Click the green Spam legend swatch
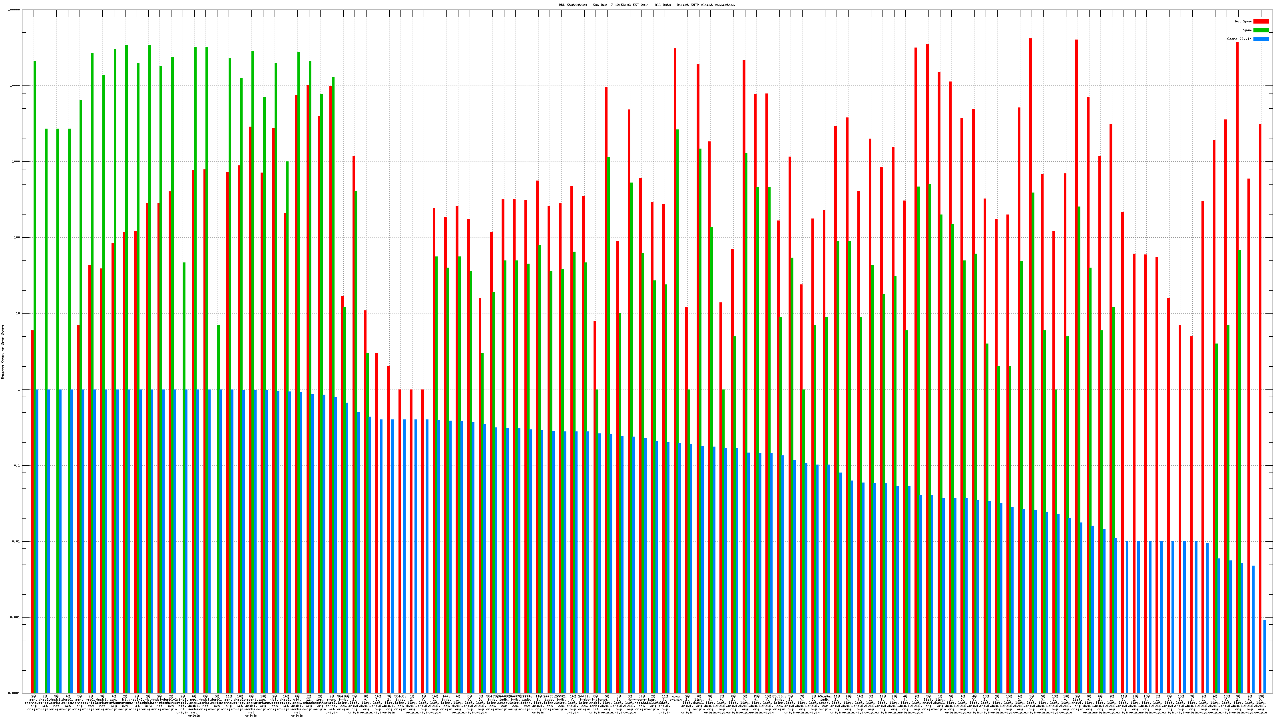Image resolution: width=1279 pixels, height=719 pixels. [x=1261, y=30]
